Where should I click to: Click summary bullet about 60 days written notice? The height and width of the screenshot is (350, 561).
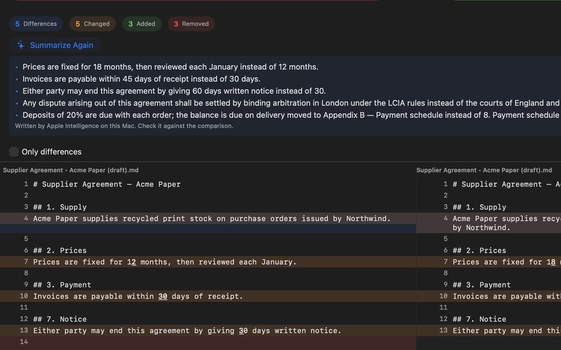174,91
